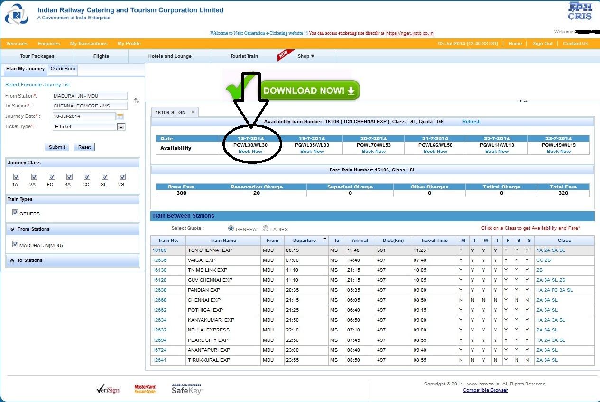600x402 pixels.
Task: Click the Journey Date input field
Action: click(x=84, y=116)
